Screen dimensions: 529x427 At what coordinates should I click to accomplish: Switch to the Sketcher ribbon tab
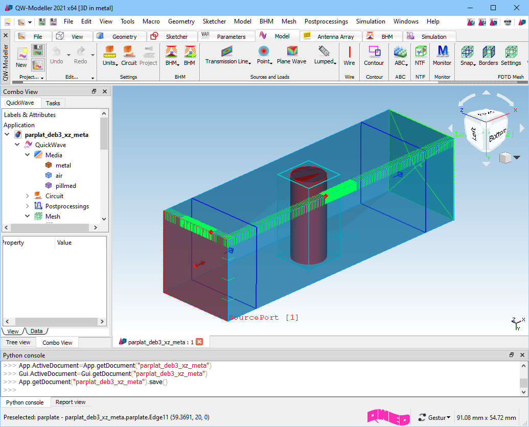click(x=172, y=36)
